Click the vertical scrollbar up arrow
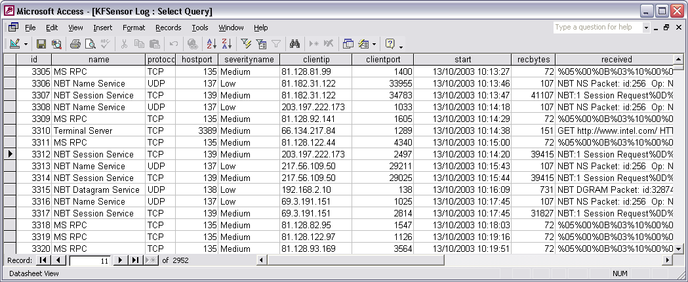Viewport: 688px width, 282px height. tap(678, 59)
